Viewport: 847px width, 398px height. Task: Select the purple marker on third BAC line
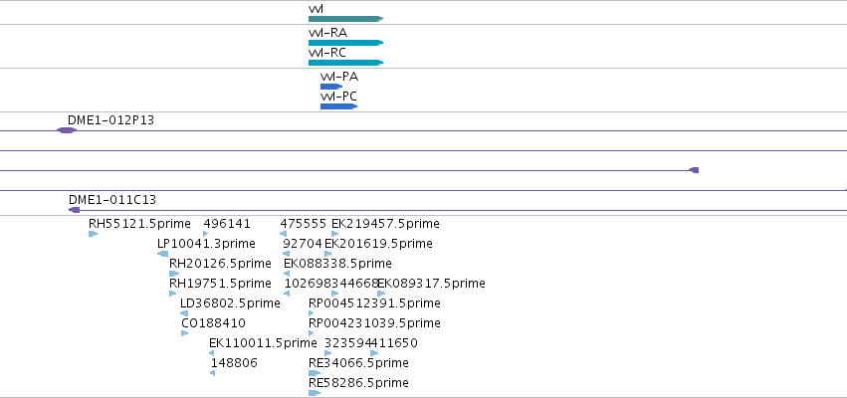694,170
